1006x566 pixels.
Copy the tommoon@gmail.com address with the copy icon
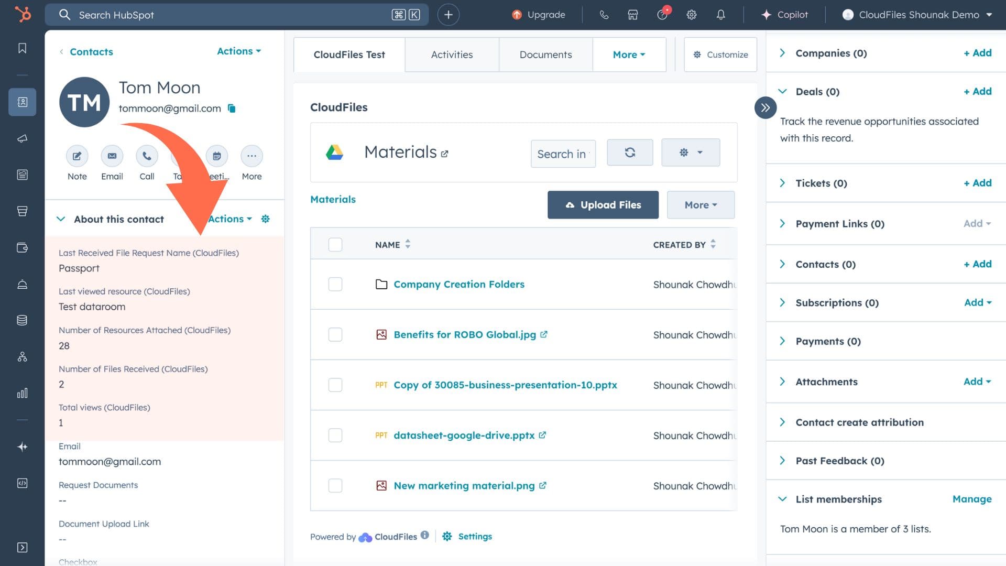point(232,108)
